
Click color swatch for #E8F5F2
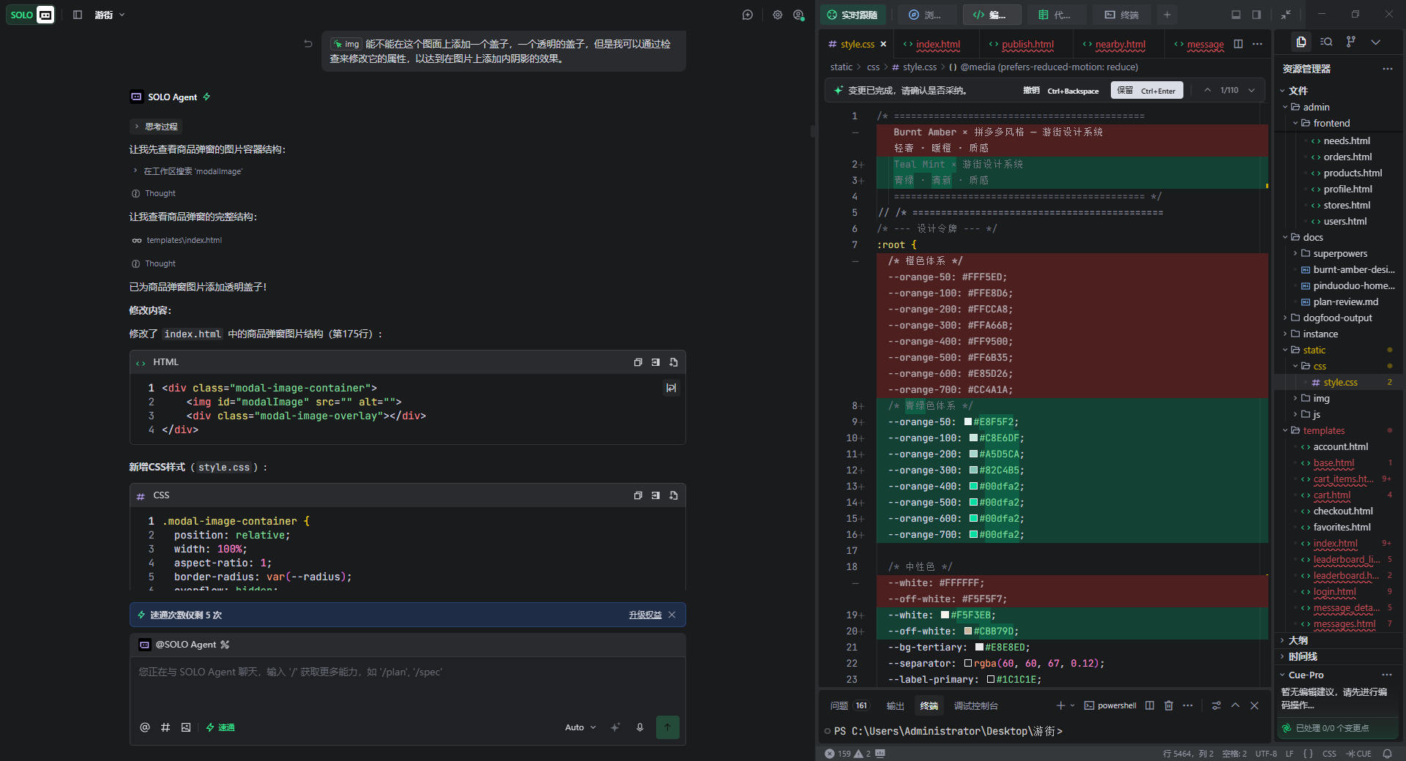[968, 421]
